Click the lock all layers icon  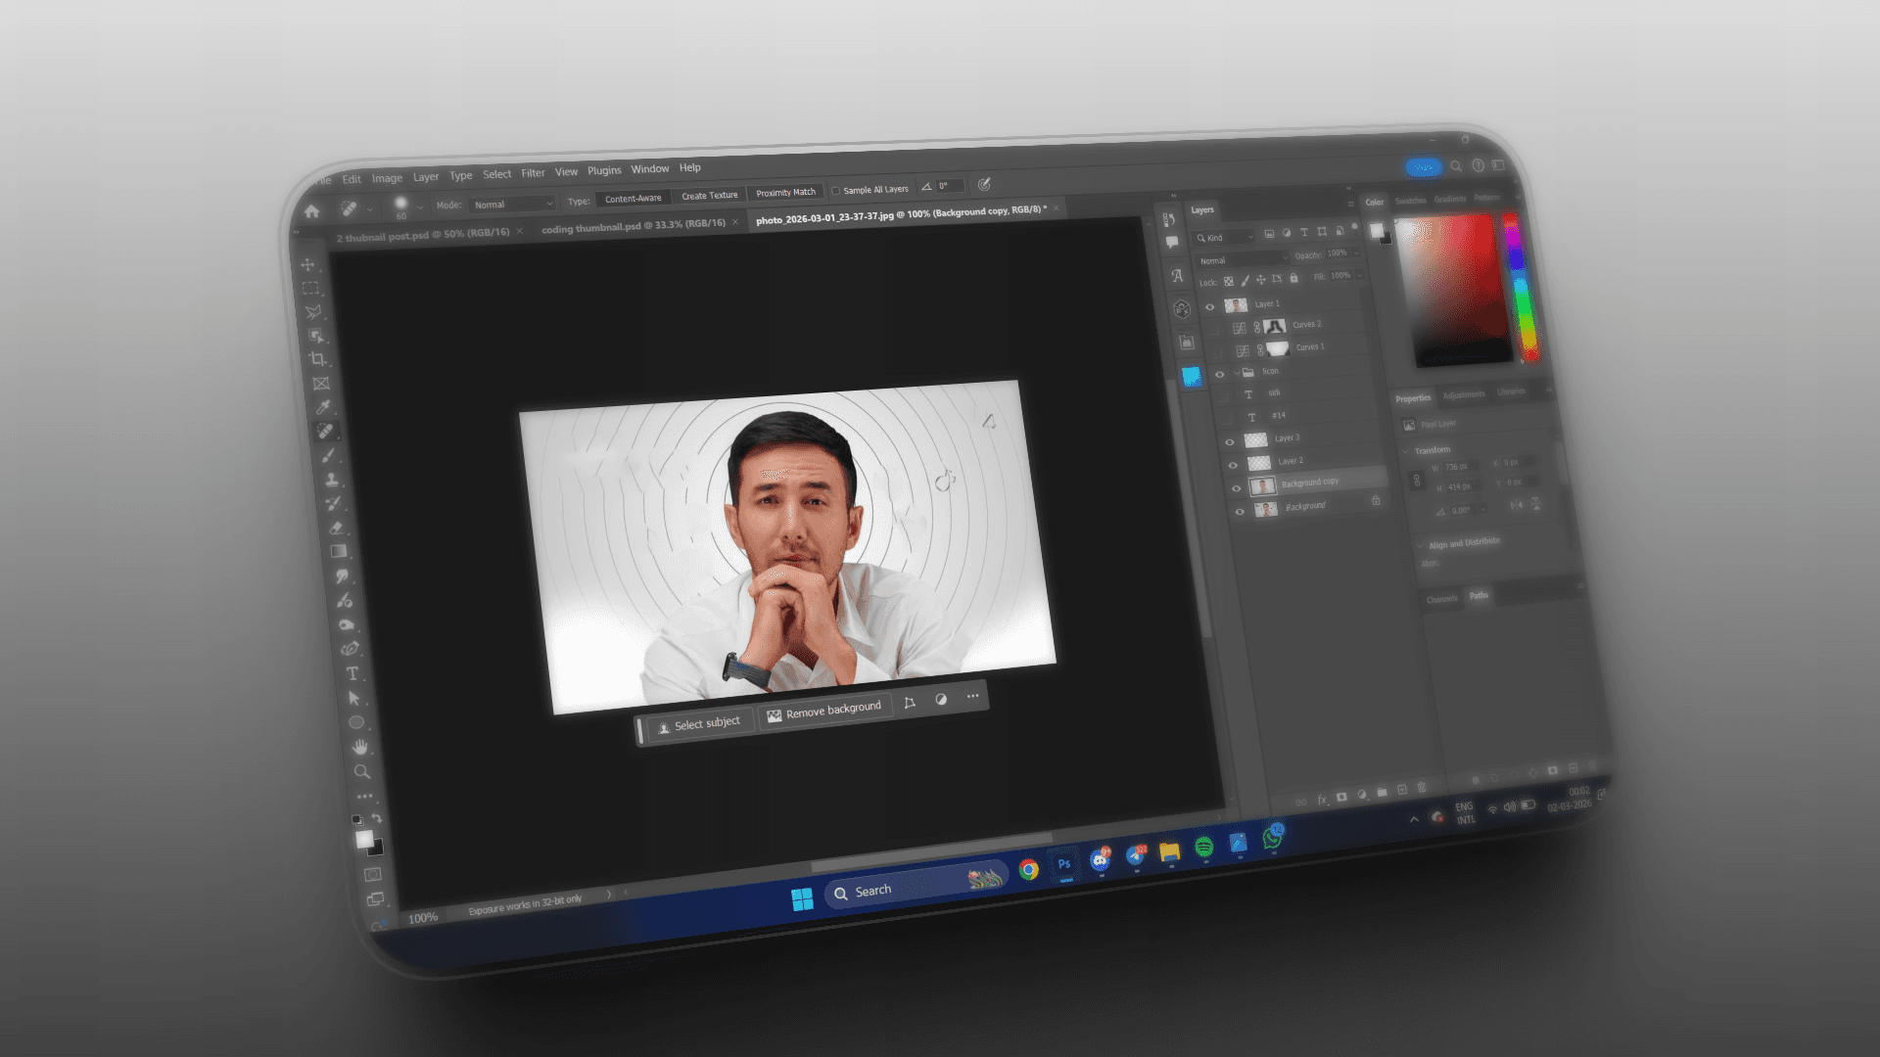pos(1293,278)
